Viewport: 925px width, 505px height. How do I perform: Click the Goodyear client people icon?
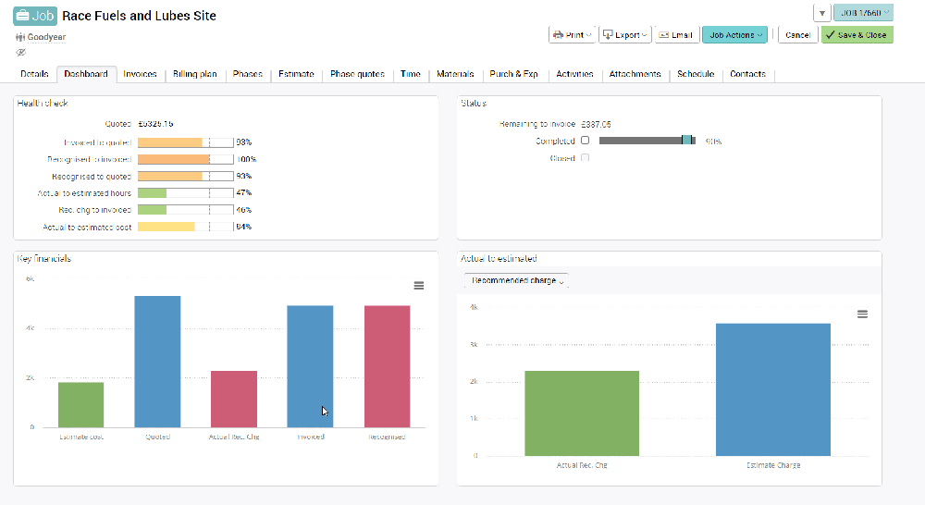(x=20, y=37)
